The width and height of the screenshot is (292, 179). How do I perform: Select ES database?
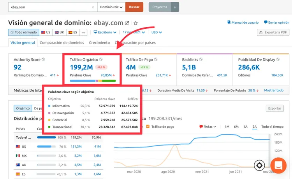[x=73, y=32]
